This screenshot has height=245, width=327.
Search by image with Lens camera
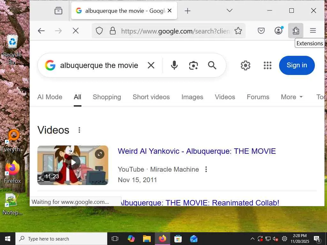pyautogui.click(x=193, y=65)
